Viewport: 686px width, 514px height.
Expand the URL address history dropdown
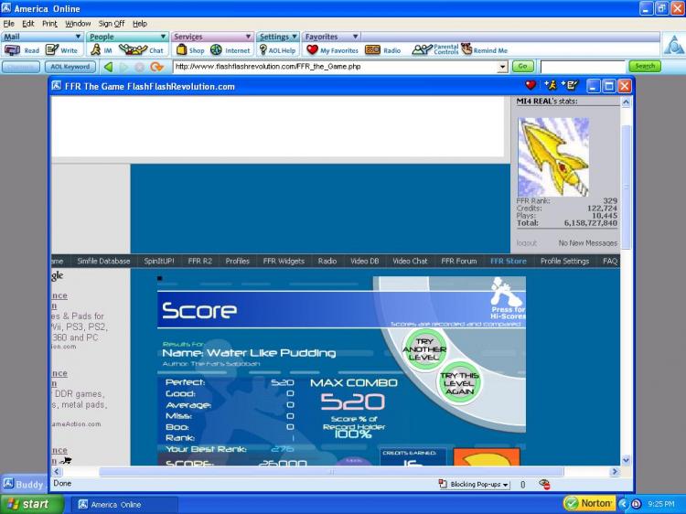coord(503,67)
